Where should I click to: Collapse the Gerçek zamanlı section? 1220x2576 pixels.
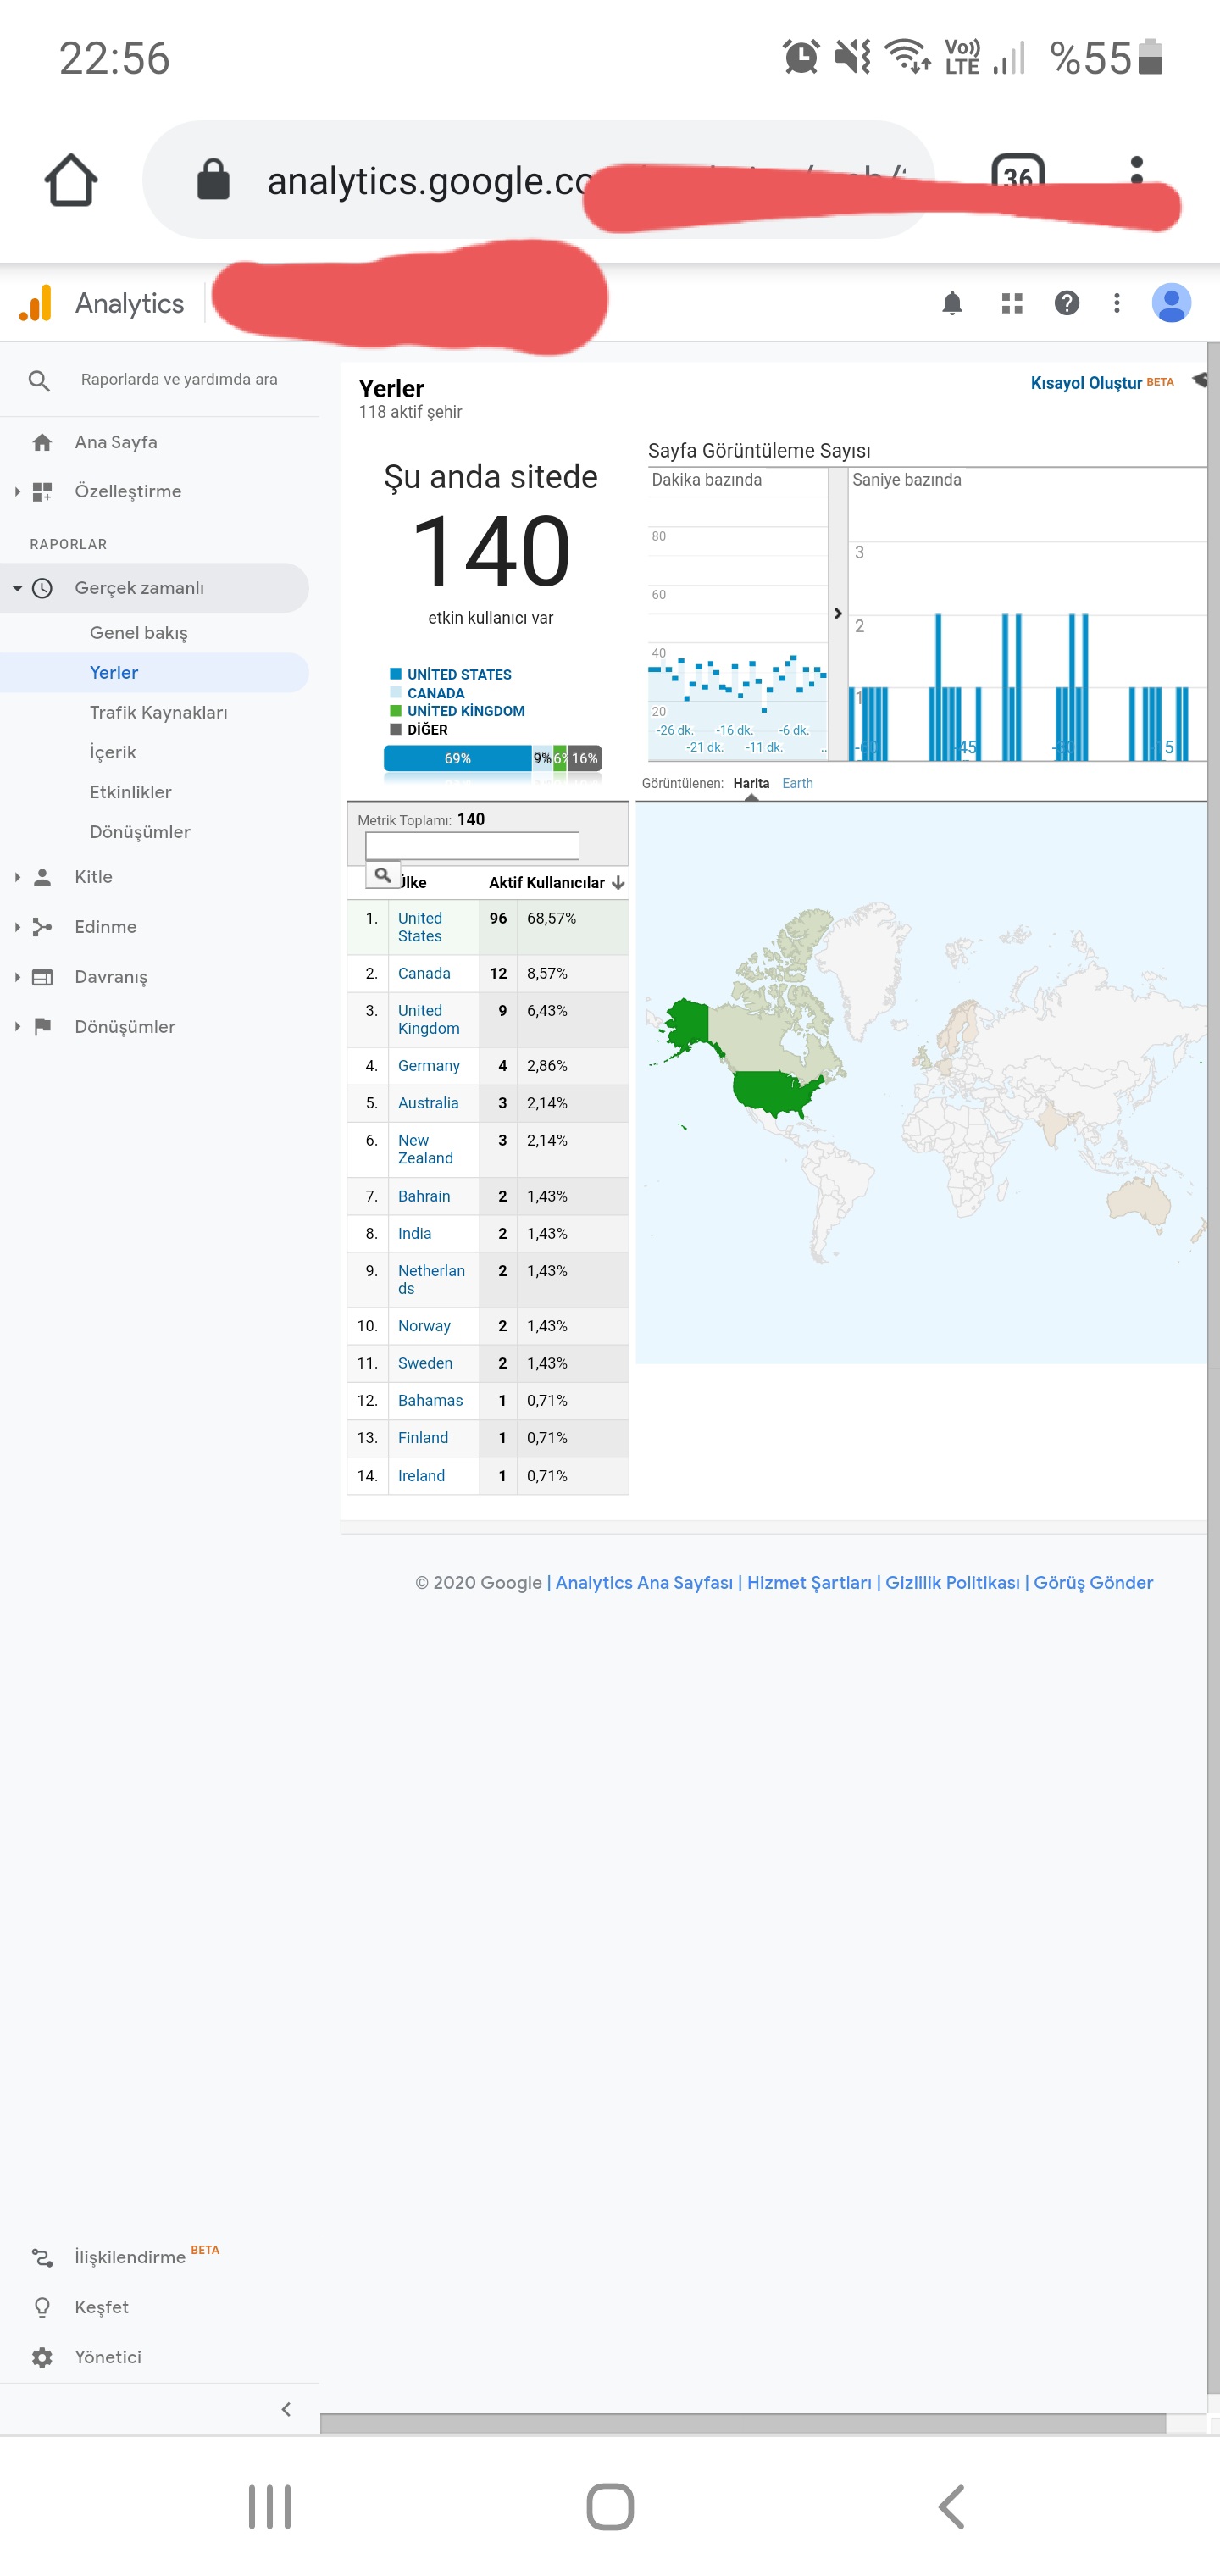coord(17,588)
